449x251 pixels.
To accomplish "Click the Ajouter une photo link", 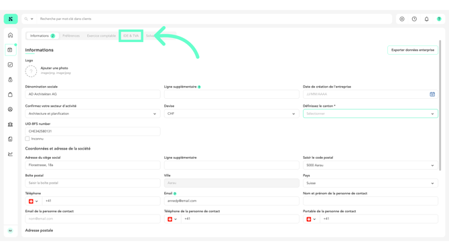I will pos(54,68).
